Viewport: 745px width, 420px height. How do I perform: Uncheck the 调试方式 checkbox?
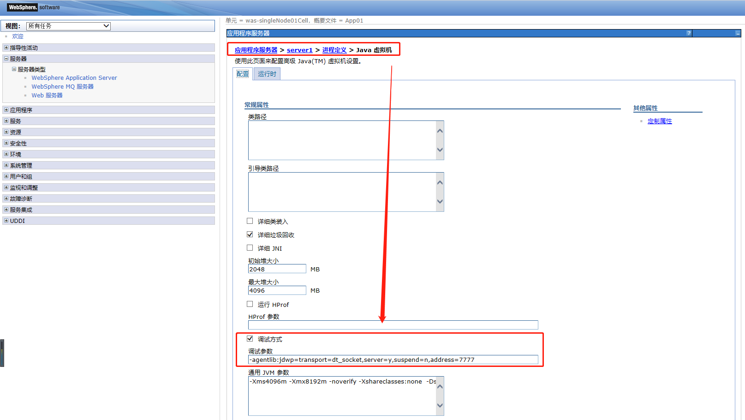pyautogui.click(x=250, y=339)
